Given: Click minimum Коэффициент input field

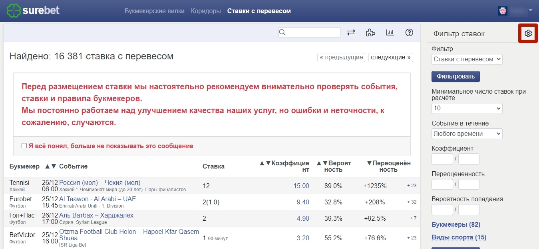Looking at the screenshot, I should (x=442, y=159).
